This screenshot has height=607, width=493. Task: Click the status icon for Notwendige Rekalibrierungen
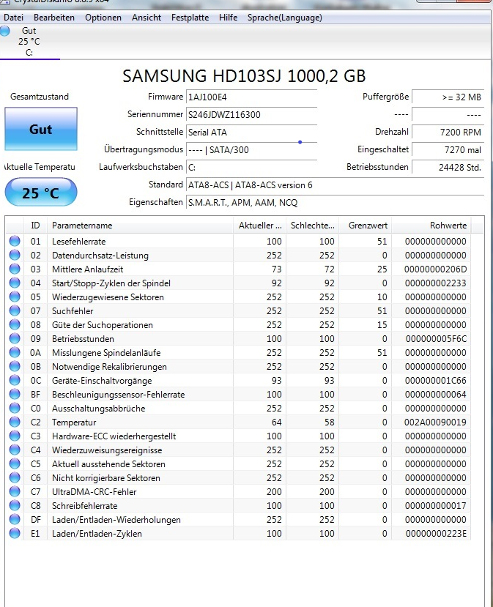tap(15, 367)
